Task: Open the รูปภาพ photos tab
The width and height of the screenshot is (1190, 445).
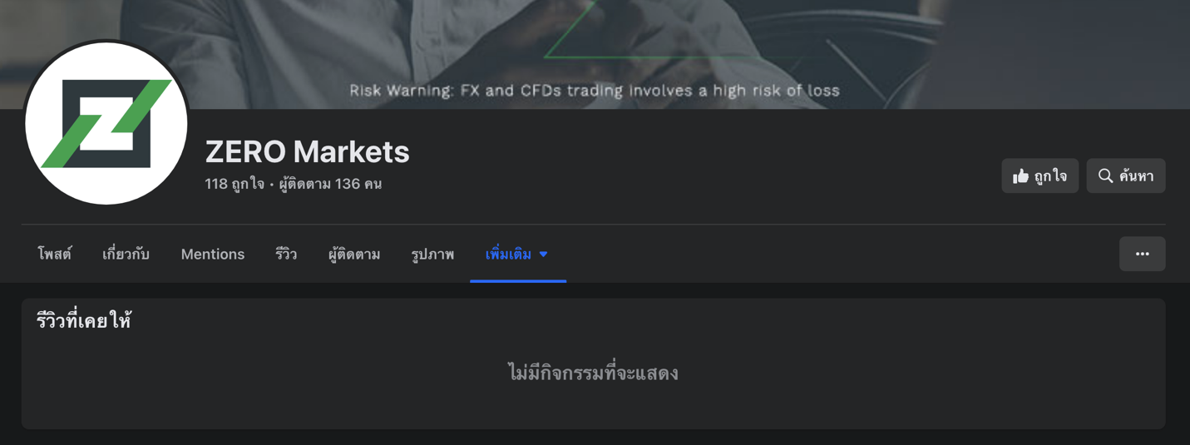Action: 432,254
